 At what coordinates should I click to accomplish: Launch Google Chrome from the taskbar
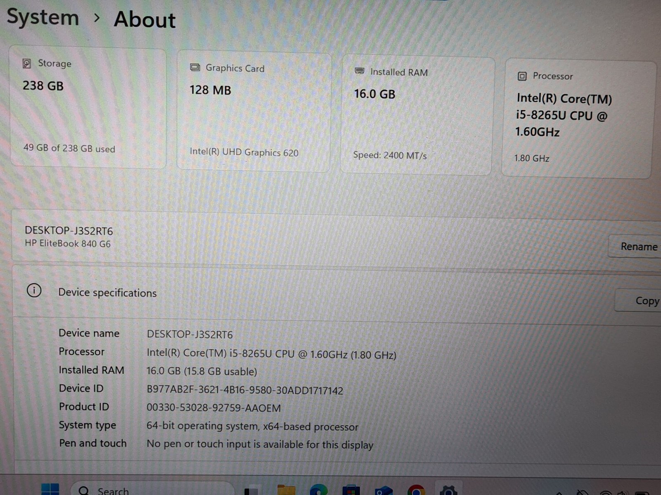point(416,491)
